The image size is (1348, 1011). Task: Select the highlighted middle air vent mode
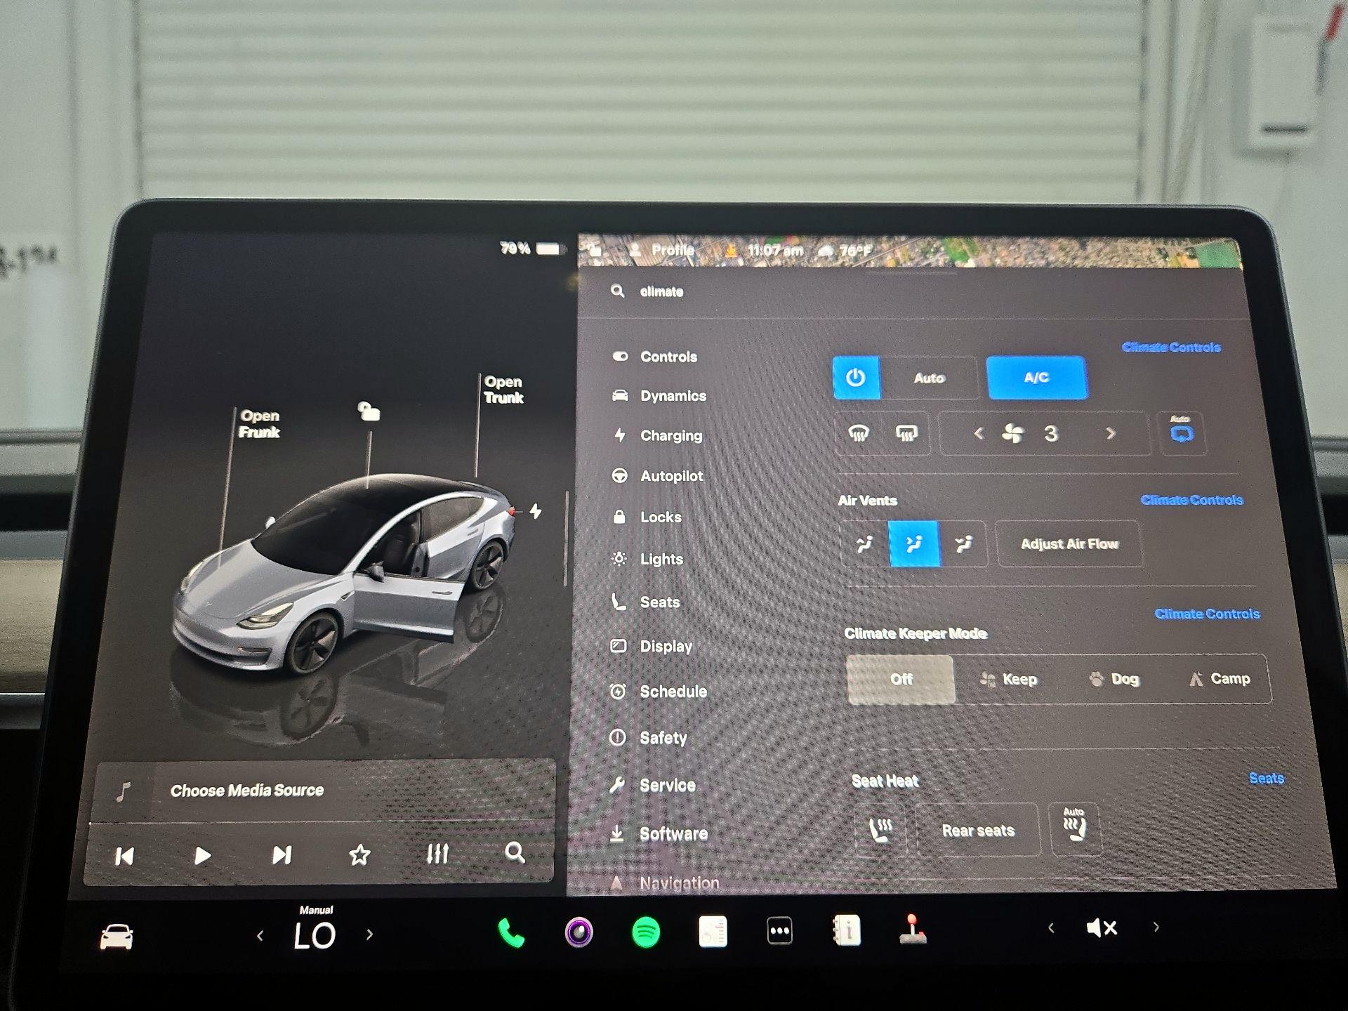point(914,543)
